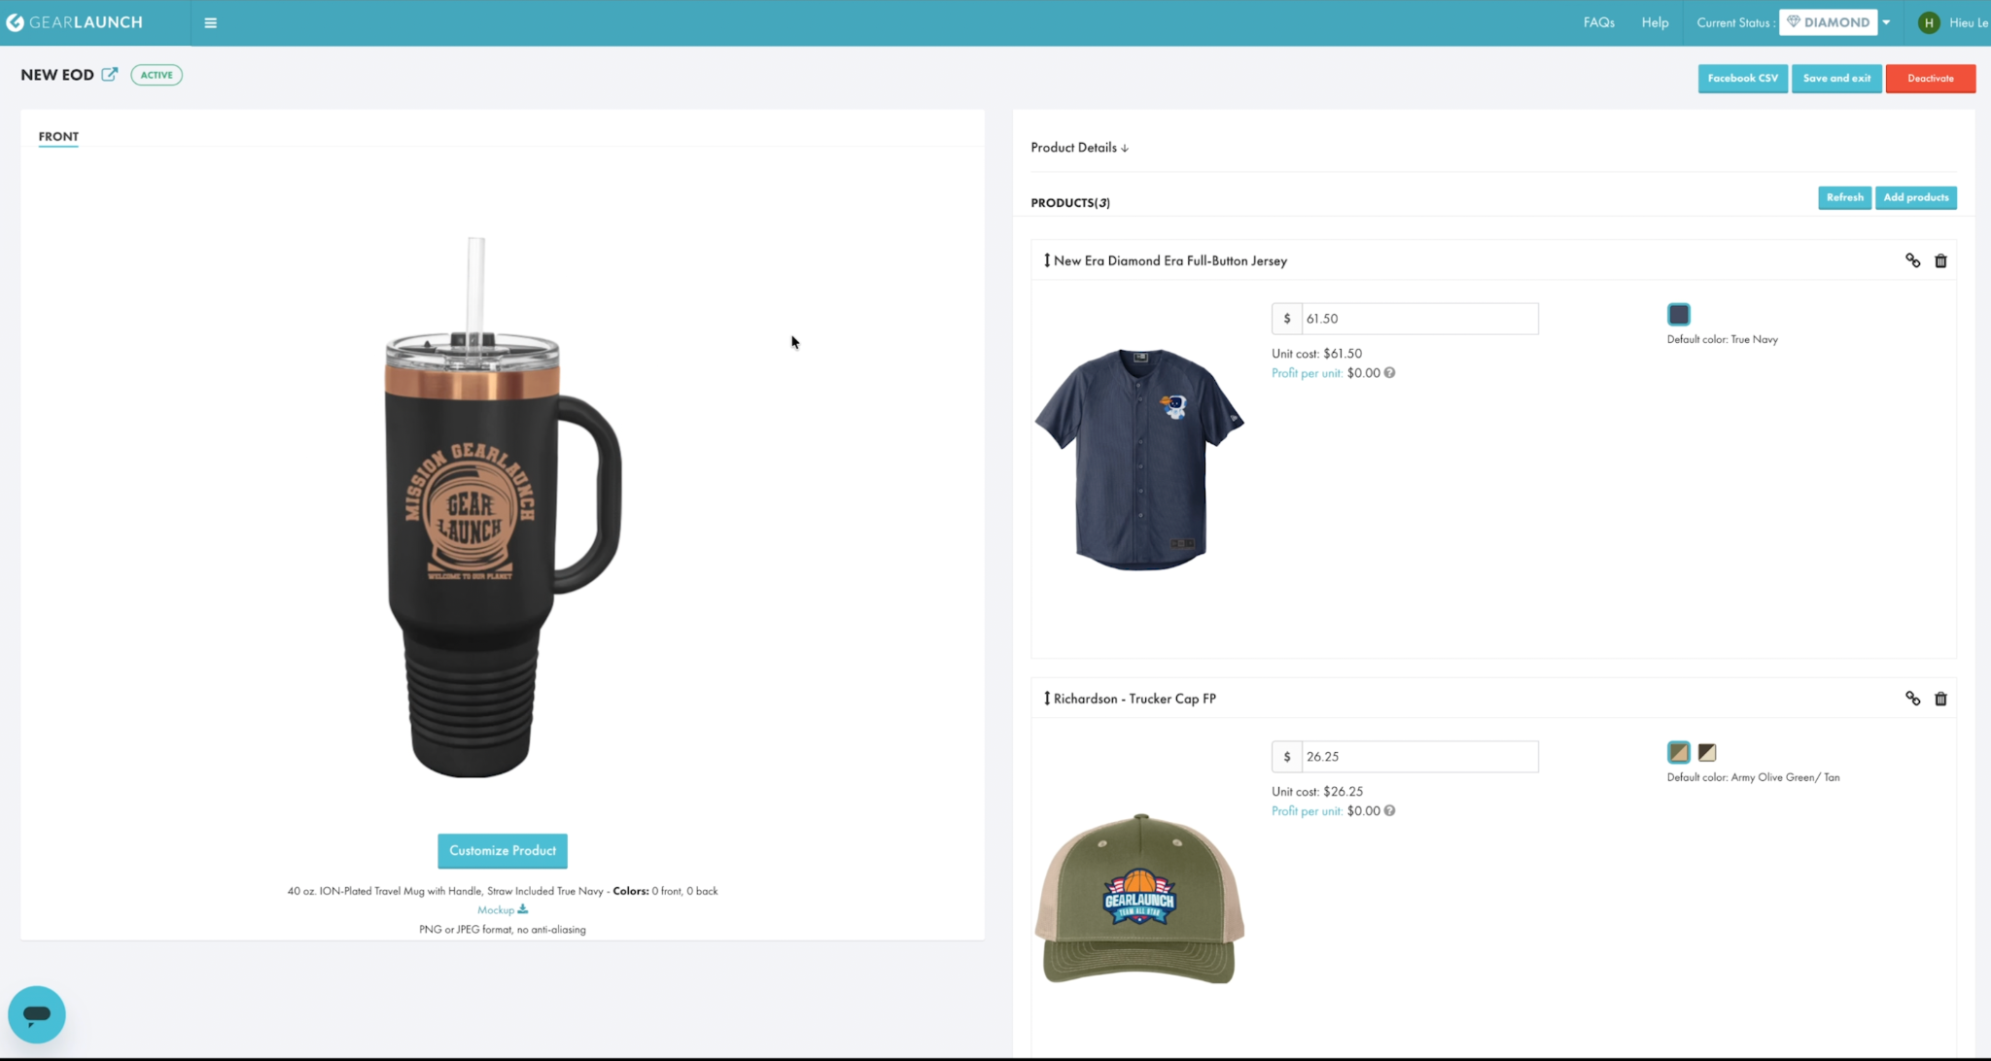Open the chat support bubble
Viewport: 1991px width, 1061px height.
click(37, 1014)
